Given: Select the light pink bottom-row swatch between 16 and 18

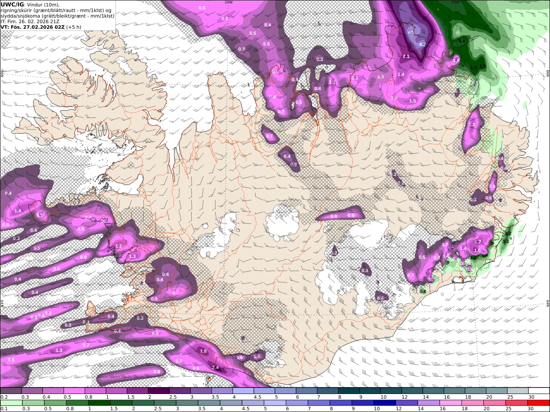Looking at the screenshot, I should [451, 403].
